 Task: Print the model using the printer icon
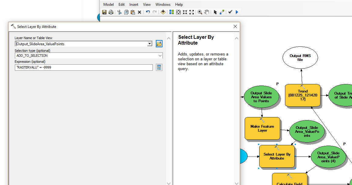point(111,12)
